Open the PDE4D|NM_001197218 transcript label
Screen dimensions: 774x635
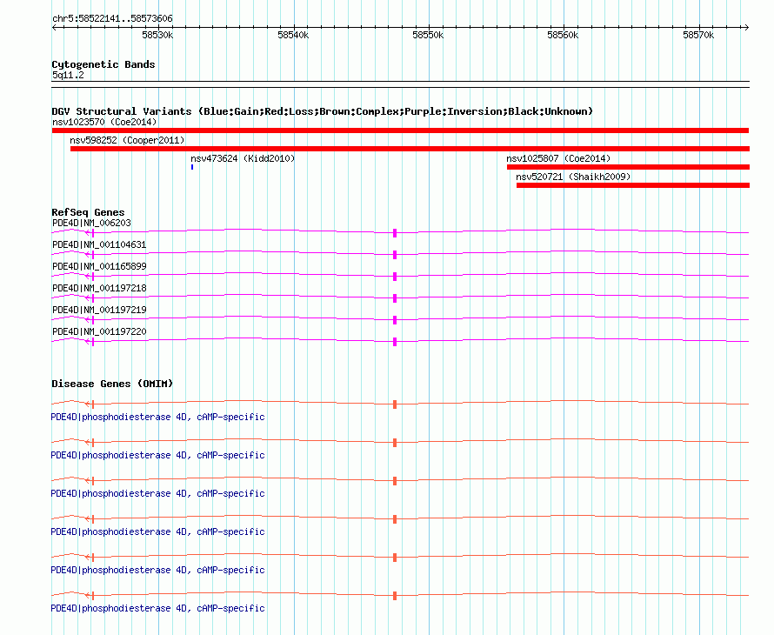click(x=99, y=288)
